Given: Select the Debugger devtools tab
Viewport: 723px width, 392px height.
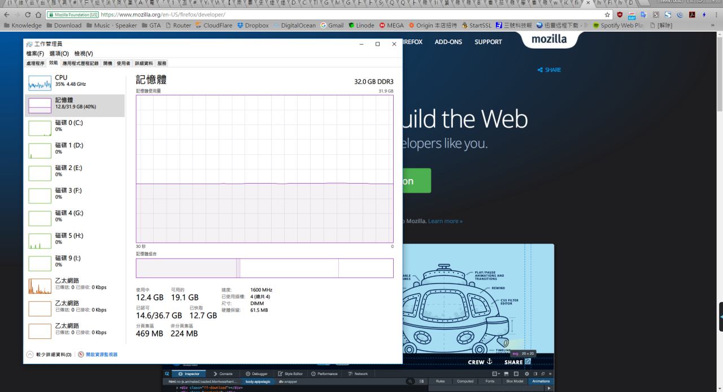Looking at the screenshot, I should [256, 373].
